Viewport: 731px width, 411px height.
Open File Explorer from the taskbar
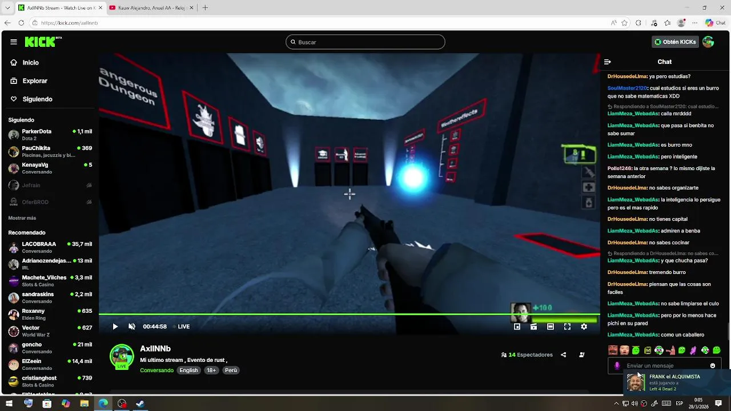click(x=85, y=403)
